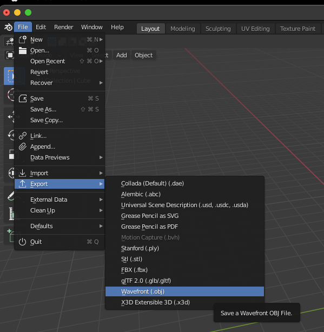Image resolution: width=324 pixels, height=332 pixels.
Task: Export as glTF 2.0 (.glb/.gltf)
Action: [184, 281]
